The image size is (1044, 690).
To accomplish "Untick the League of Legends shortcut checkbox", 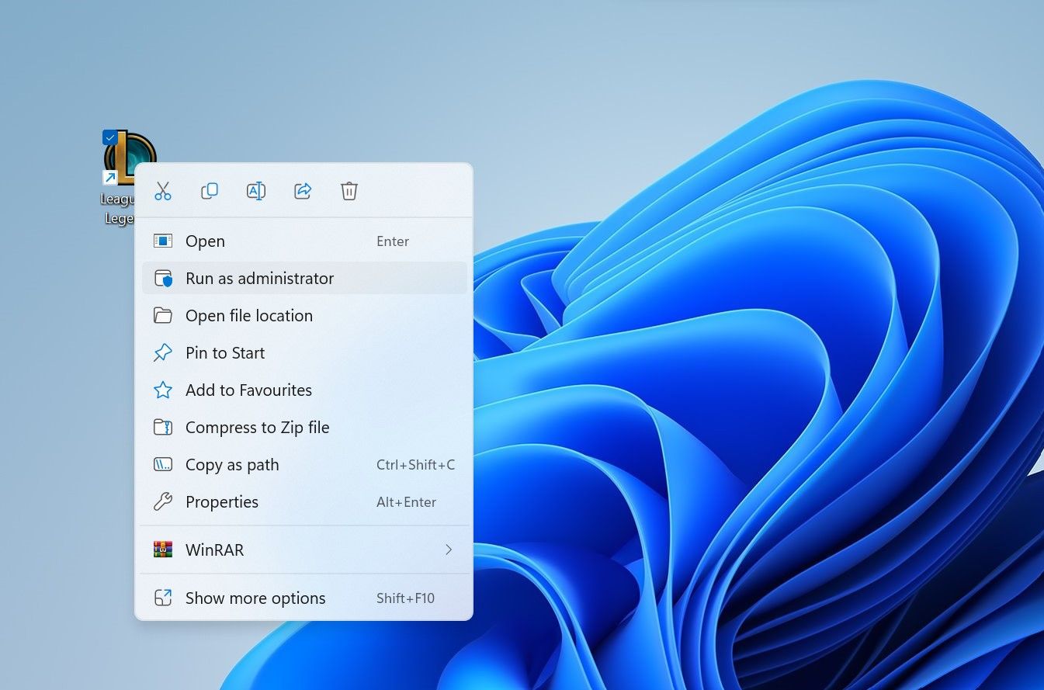I will [109, 137].
